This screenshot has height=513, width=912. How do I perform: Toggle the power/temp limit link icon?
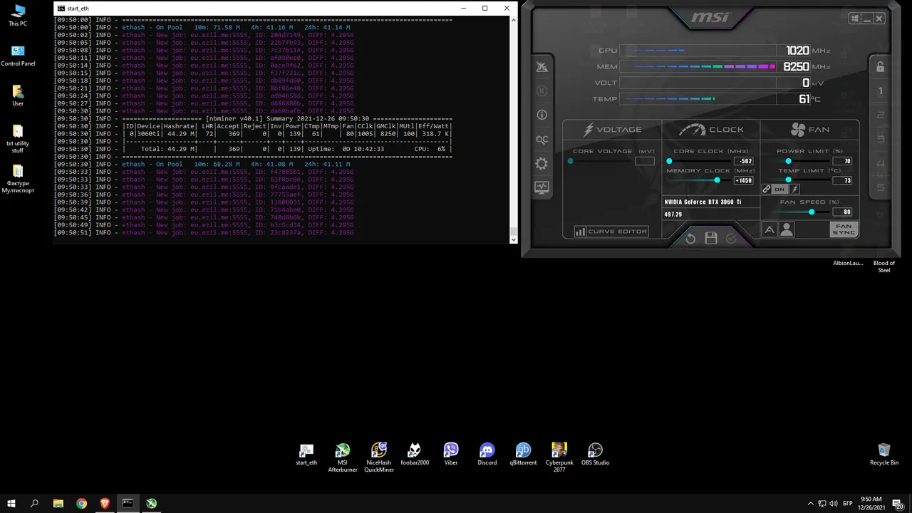[x=767, y=190]
